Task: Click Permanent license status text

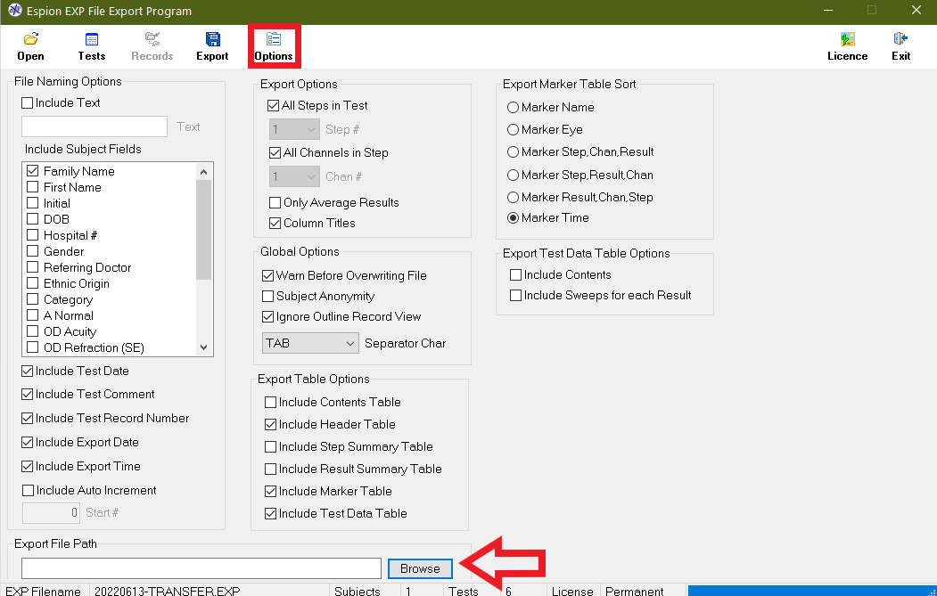Action: pyautogui.click(x=634, y=591)
